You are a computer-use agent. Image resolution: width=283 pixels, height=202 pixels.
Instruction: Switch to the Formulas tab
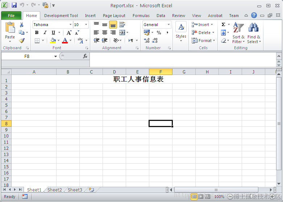141,16
